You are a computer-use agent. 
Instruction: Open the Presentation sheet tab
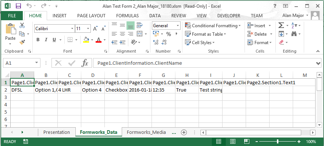(57, 132)
